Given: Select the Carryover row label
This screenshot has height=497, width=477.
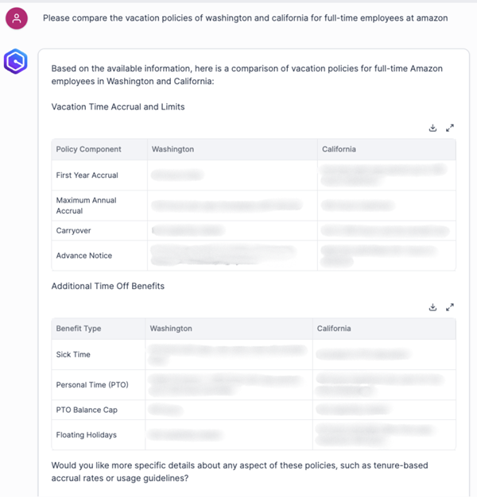Looking at the screenshot, I should [x=73, y=230].
